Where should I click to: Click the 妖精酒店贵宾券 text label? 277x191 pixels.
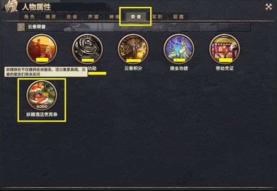(x=42, y=114)
